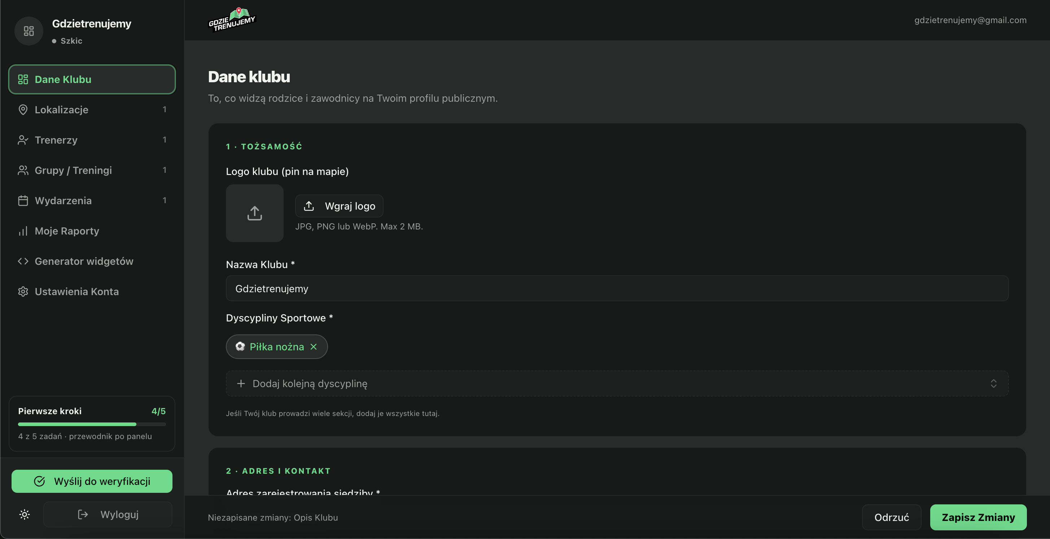
Task: Open the Pierwsze kroki guide card
Action: coord(92,424)
